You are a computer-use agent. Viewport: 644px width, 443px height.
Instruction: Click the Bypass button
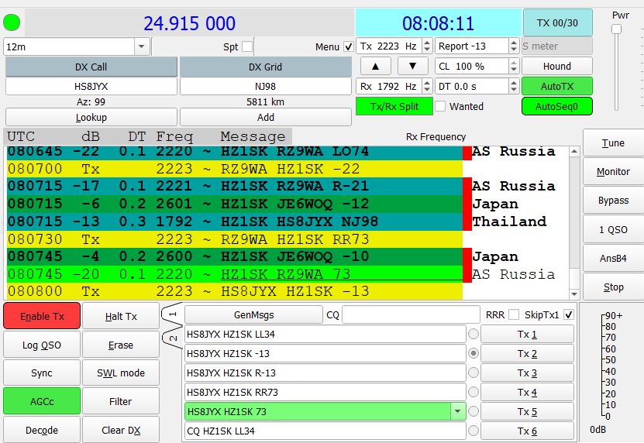(613, 201)
